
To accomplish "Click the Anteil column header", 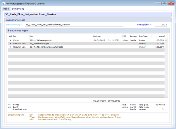I will pos(162,36).
